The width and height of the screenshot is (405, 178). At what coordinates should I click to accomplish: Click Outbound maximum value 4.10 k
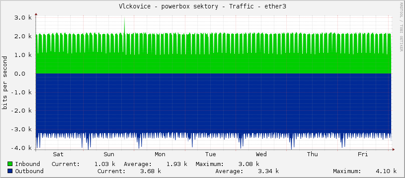386,171
